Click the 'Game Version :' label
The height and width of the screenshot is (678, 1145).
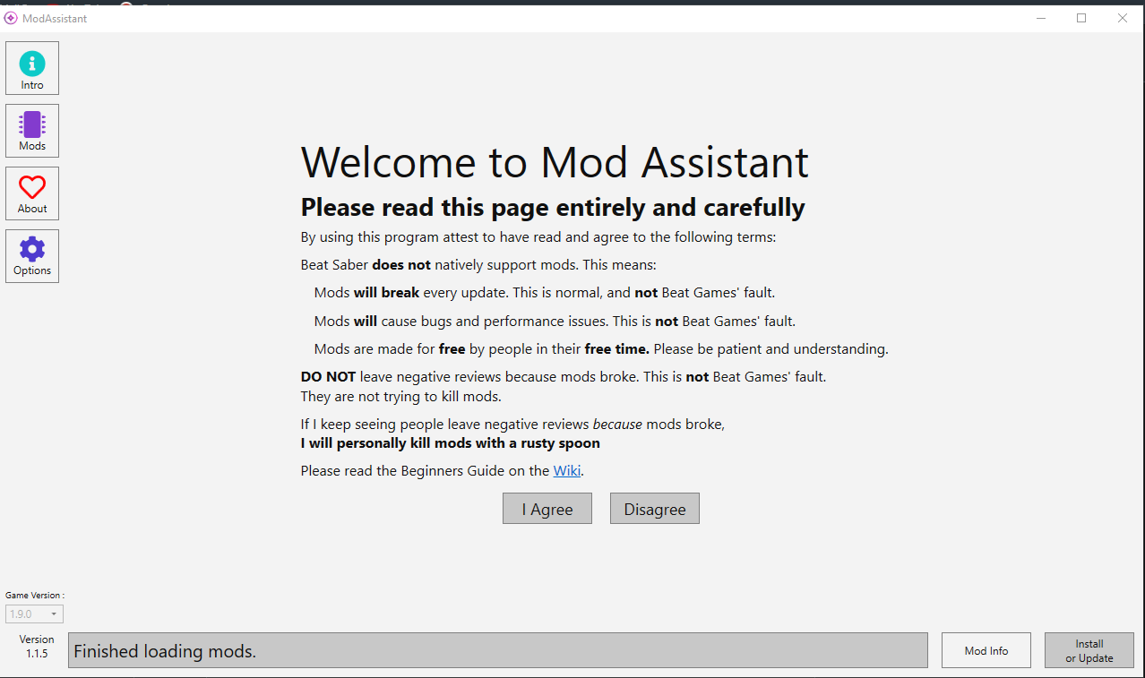click(x=35, y=595)
